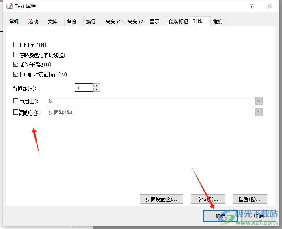The width and height of the screenshot is (282, 229).
Task: Enable the 页眉(H) checkbox
Action: (16, 101)
